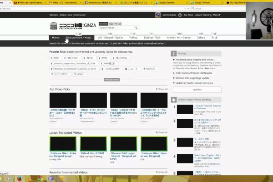This screenshot has width=273, height=182.
Task: Open the Home category tab
Action: point(56,38)
